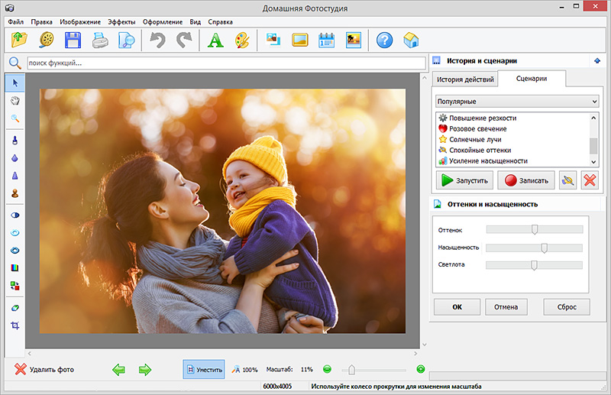
Task: Select the Add Text 'A' tool
Action: (215, 40)
